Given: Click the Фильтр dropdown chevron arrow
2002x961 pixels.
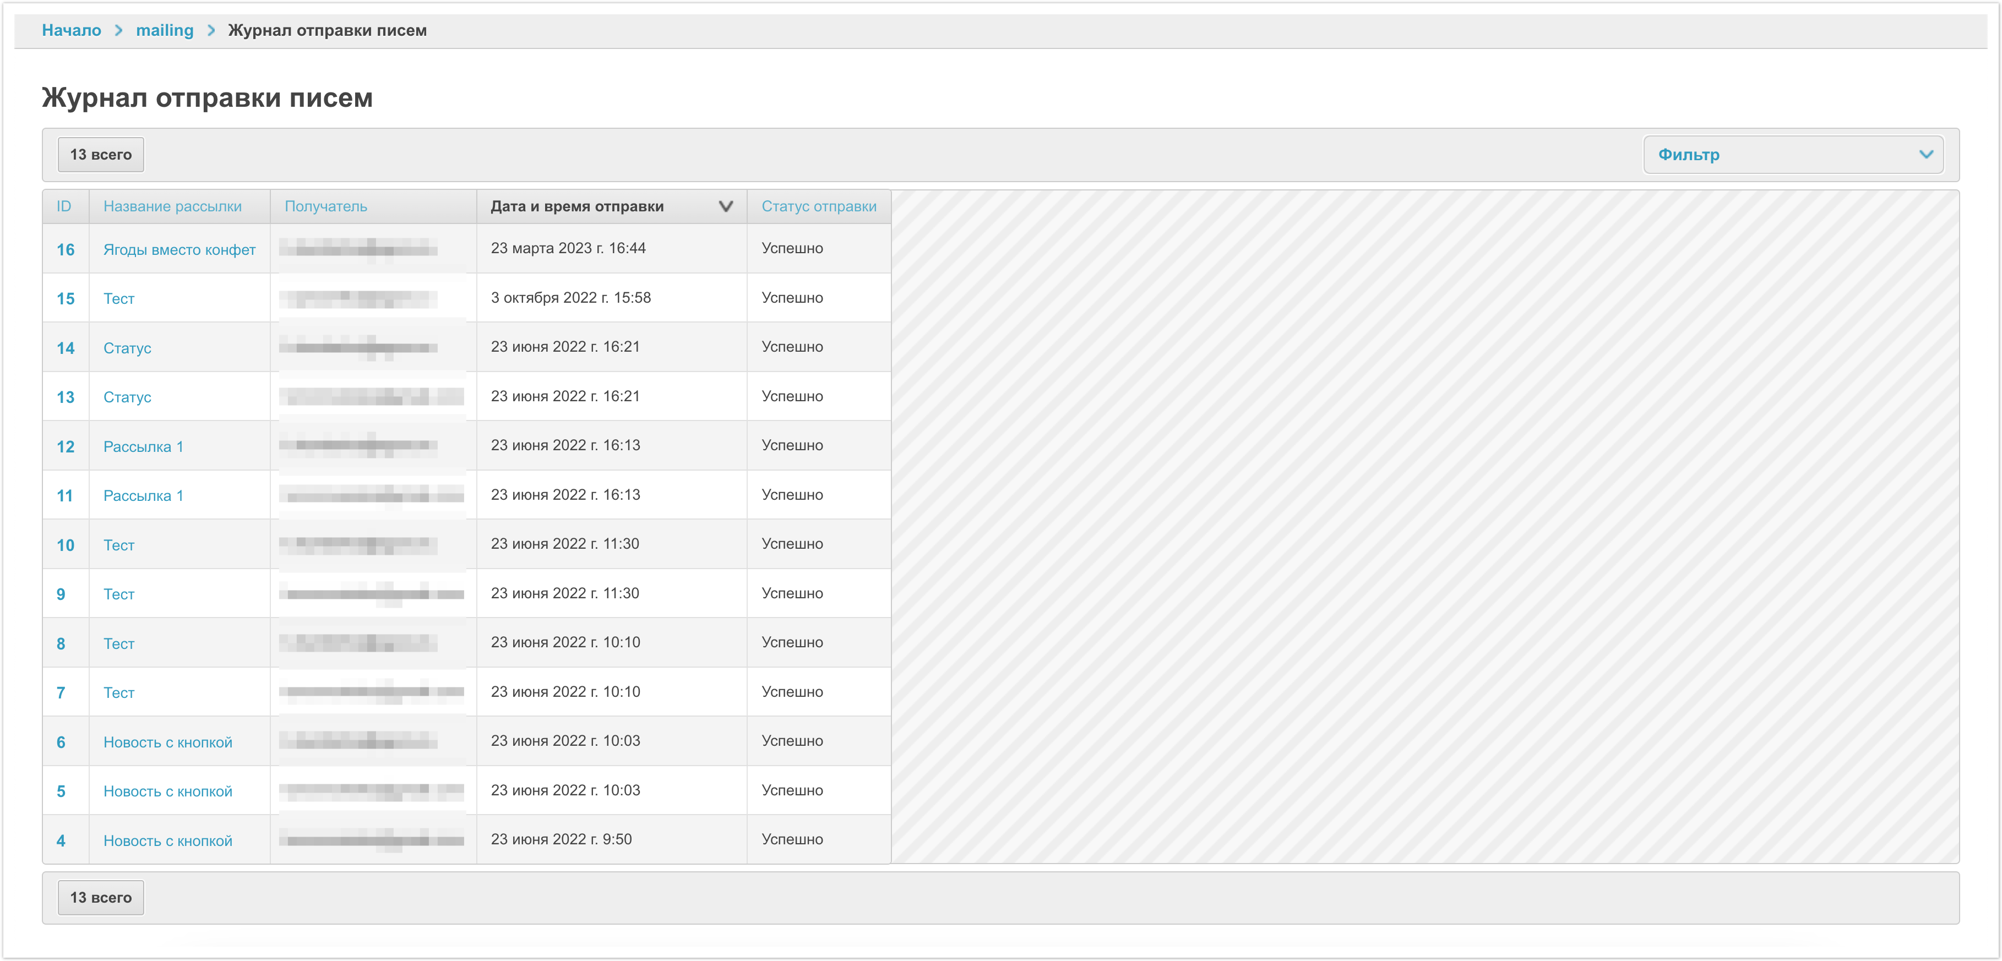Looking at the screenshot, I should [1925, 155].
